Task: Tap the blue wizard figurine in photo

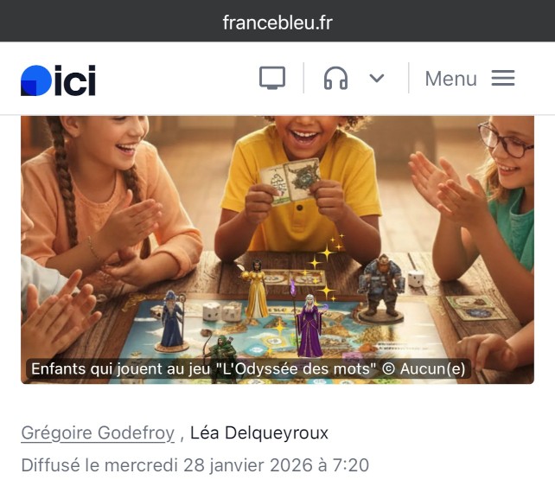Action: coord(172,322)
